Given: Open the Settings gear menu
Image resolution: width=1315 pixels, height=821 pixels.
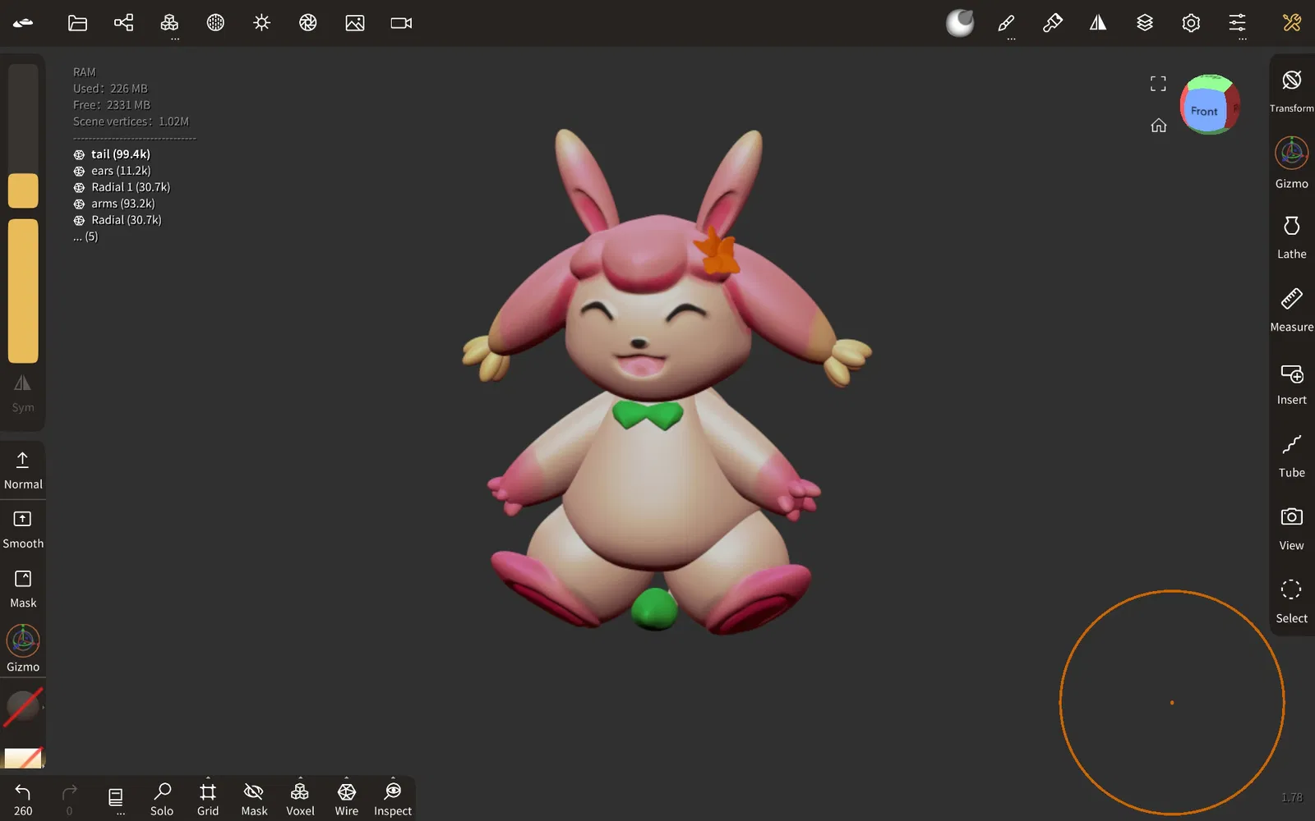Looking at the screenshot, I should click(x=1191, y=23).
